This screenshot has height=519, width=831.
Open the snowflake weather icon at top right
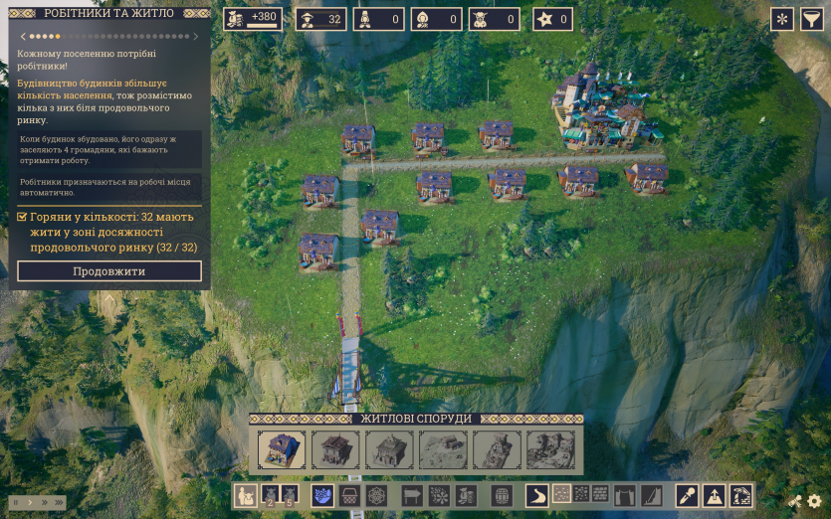782,19
